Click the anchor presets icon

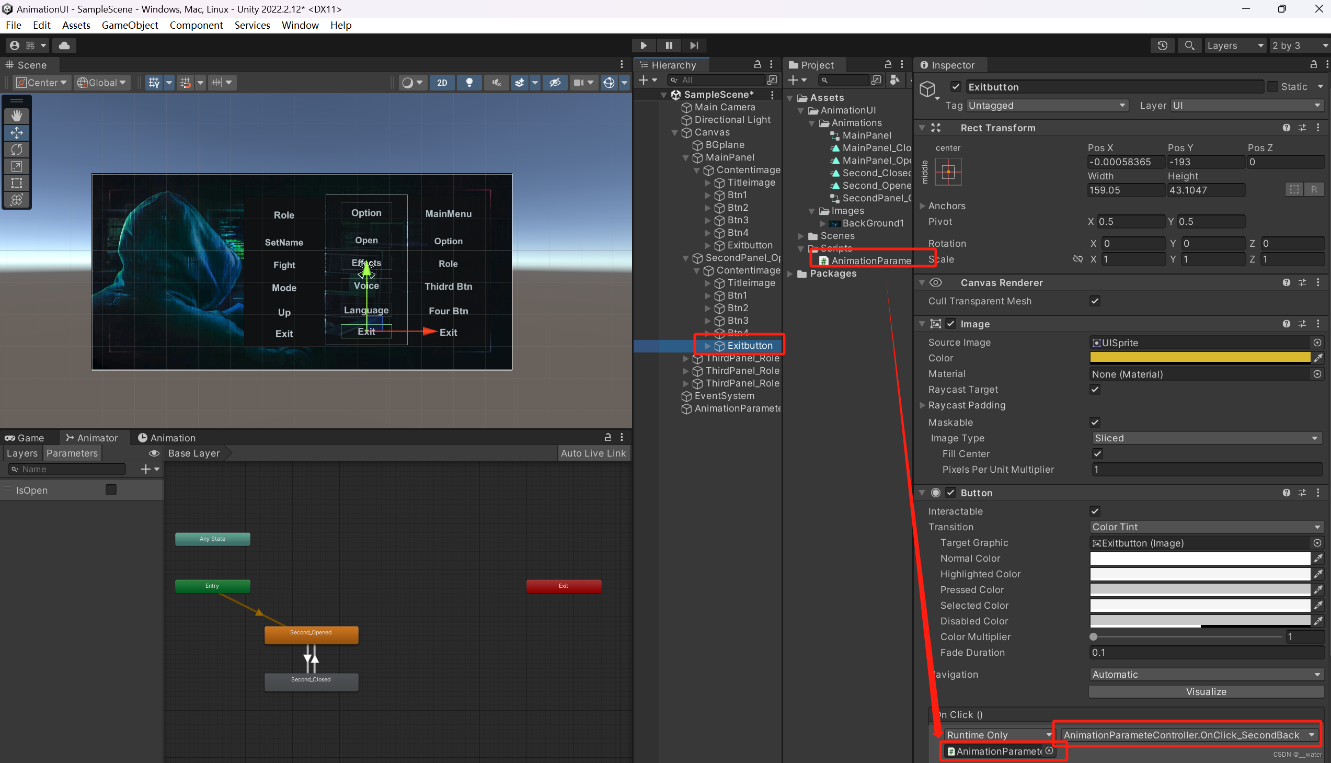click(x=948, y=172)
